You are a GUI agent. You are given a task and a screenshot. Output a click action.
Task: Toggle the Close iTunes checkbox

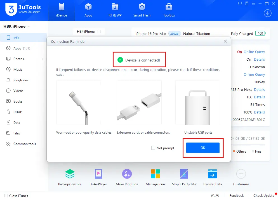pos(6,196)
